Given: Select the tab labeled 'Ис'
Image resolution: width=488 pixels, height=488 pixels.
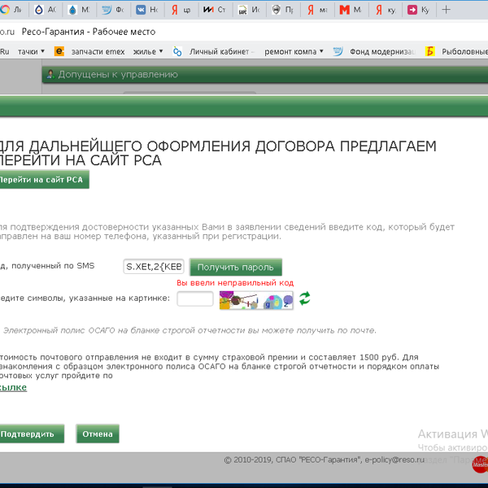Looking at the screenshot, I should (x=249, y=10).
